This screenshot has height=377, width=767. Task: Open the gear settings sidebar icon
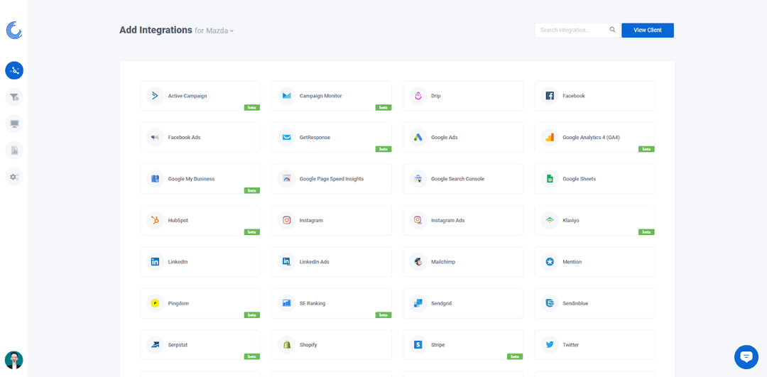click(14, 177)
